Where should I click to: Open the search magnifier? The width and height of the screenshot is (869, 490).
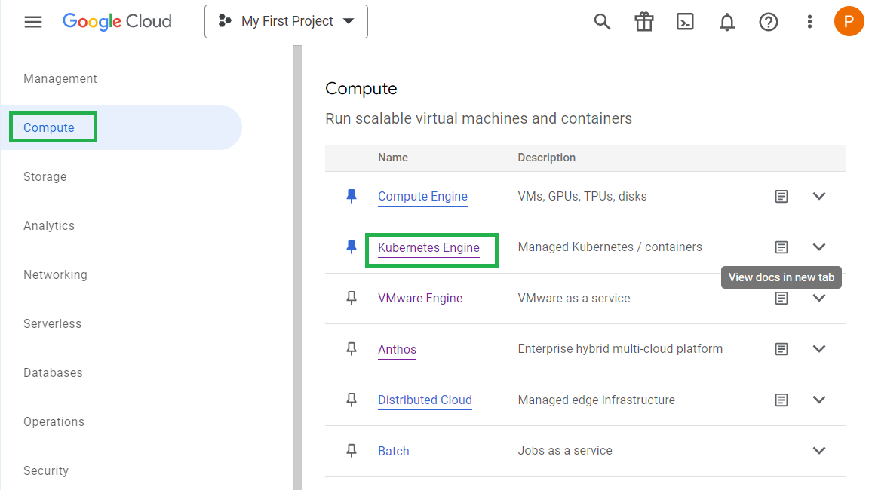602,22
